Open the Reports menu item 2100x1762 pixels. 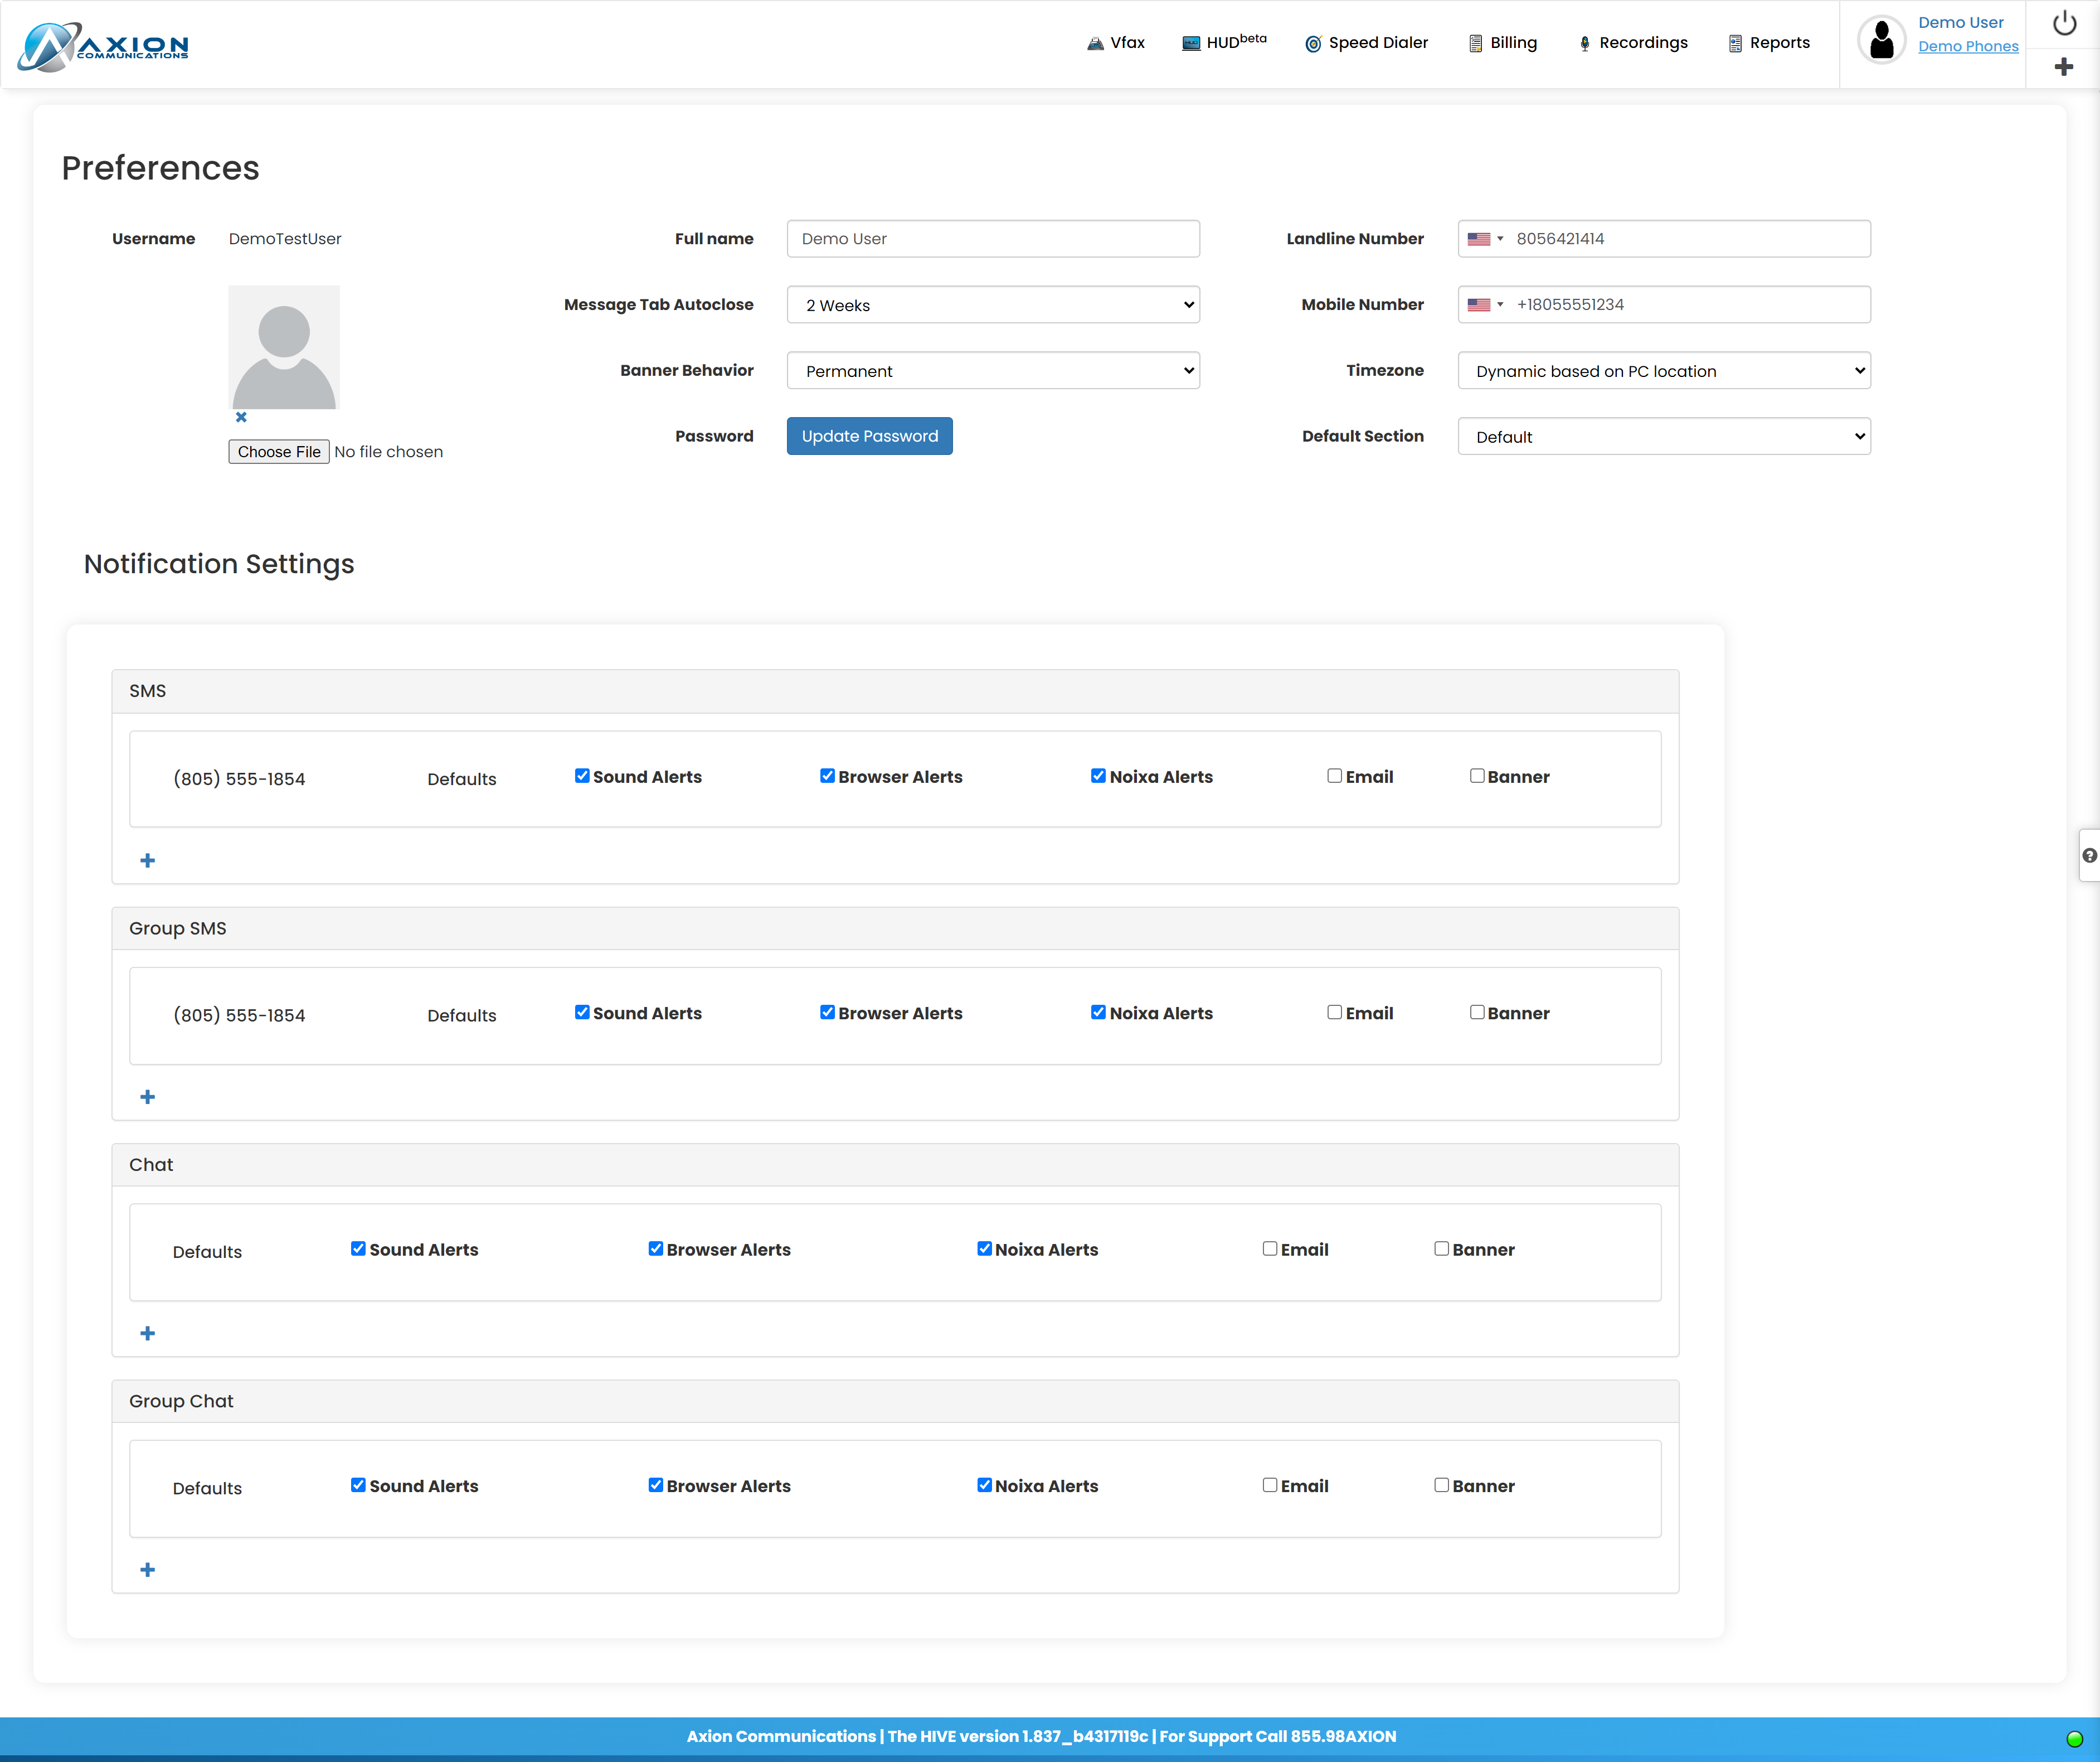click(1769, 43)
